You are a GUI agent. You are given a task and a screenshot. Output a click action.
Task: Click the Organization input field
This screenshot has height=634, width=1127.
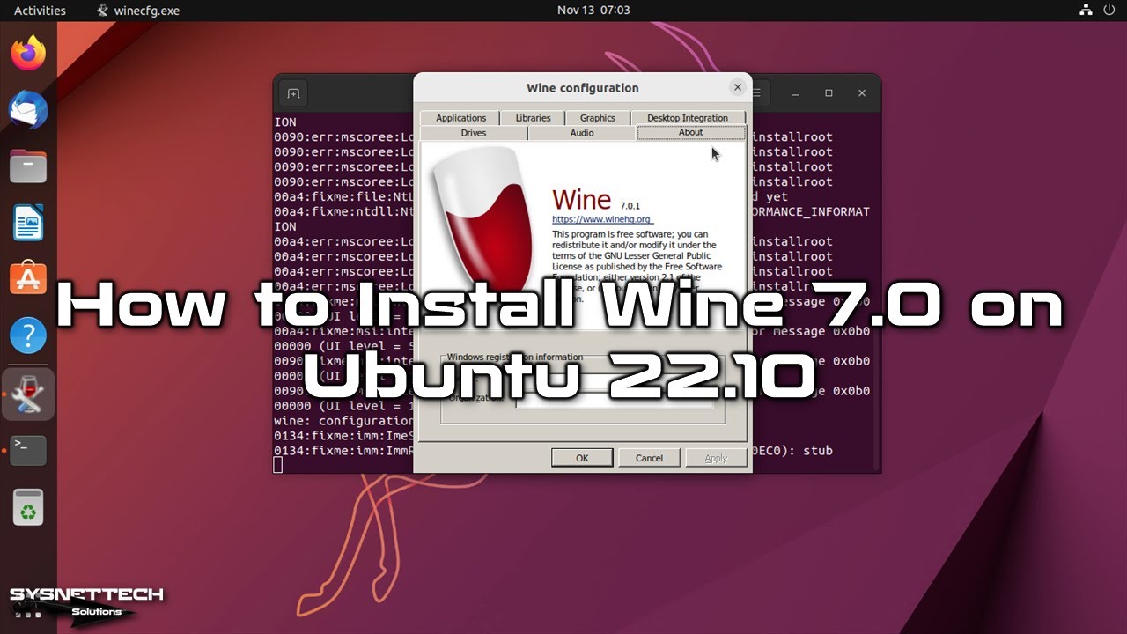[615, 399]
